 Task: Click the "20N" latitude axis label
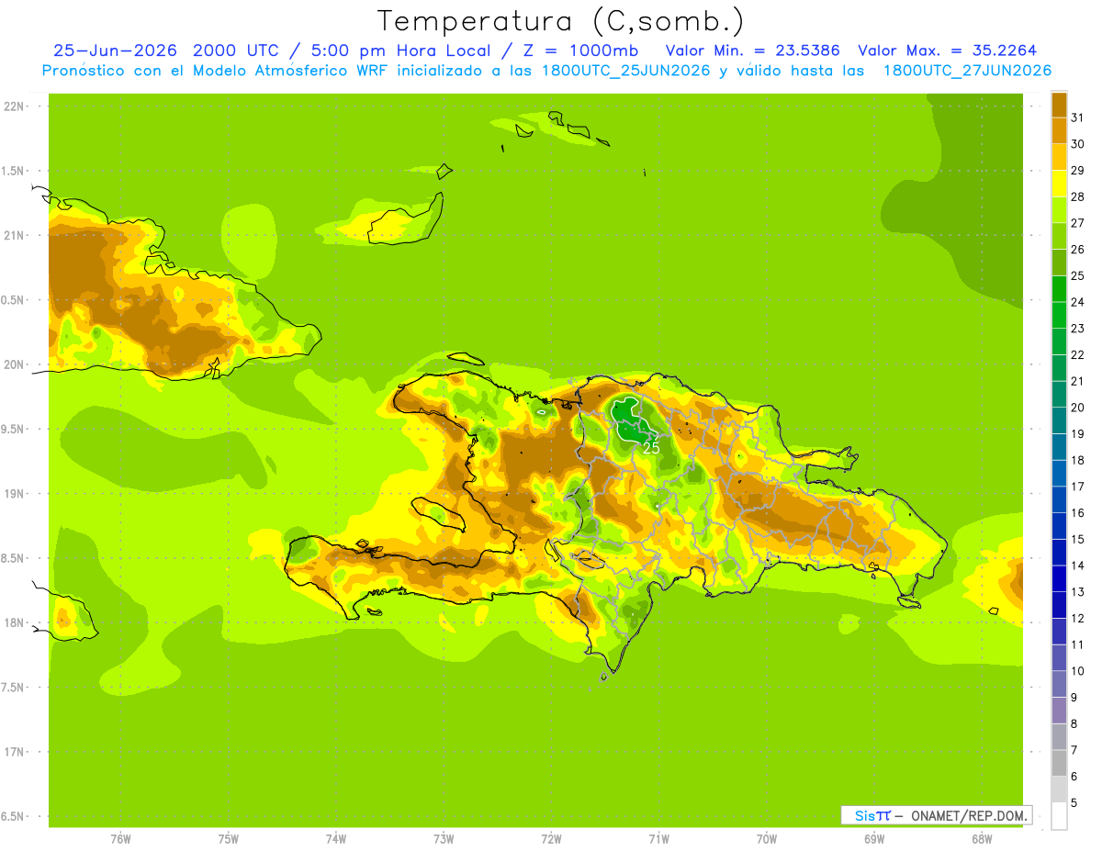coord(12,364)
